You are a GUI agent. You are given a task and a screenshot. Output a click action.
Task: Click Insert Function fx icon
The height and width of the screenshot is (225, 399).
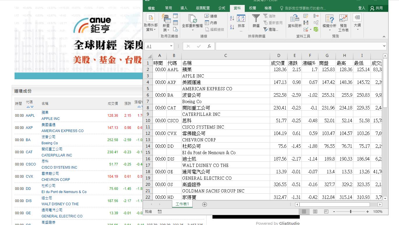[x=209, y=46]
